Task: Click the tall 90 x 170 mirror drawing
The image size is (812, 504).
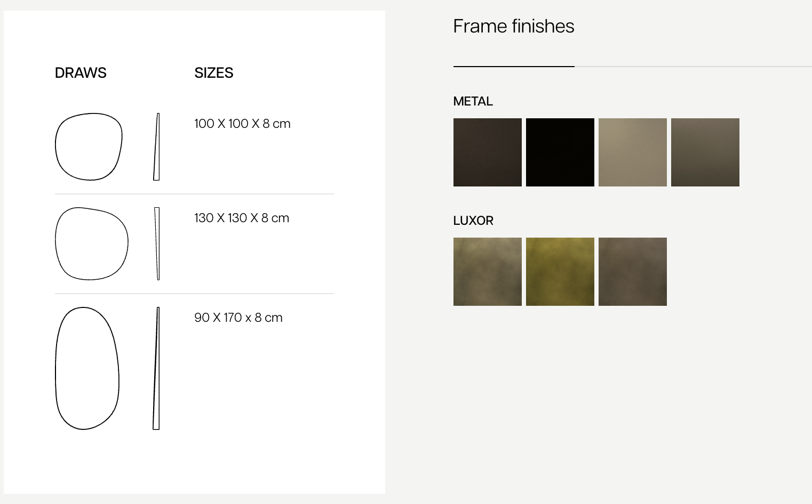Action: [87, 368]
